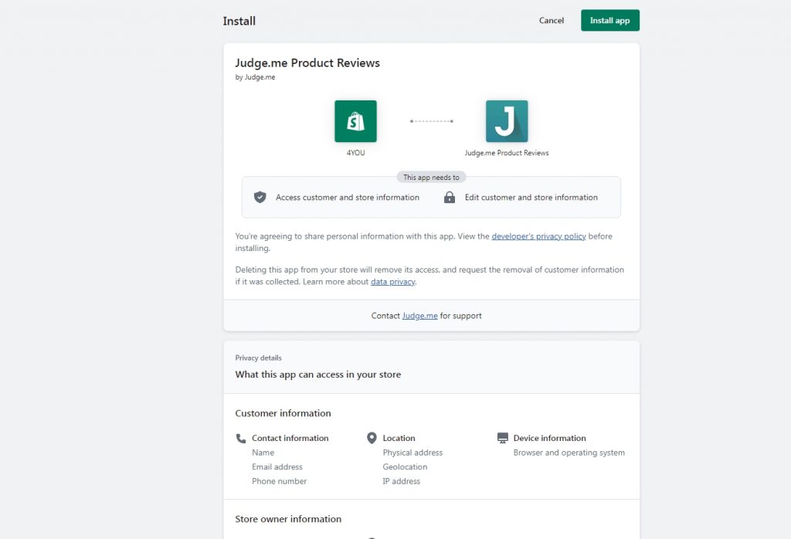Screen dimensions: 791x539
Task: Click the Shopify 4YOU store icon
Action: coord(355,121)
